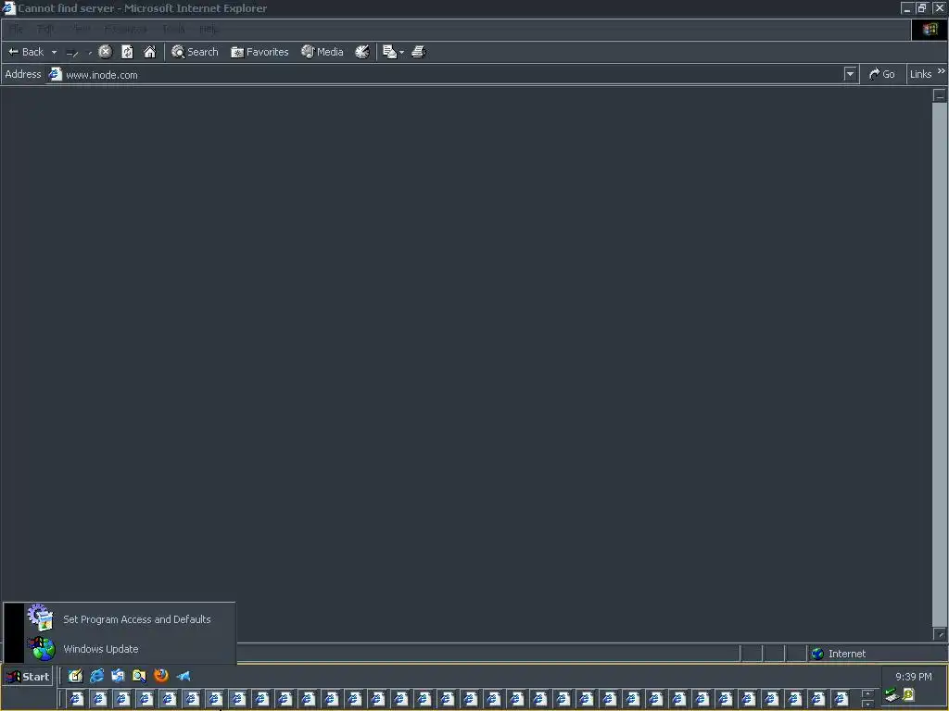Stop loading the page with Stop icon
The image size is (949, 711).
pyautogui.click(x=106, y=52)
